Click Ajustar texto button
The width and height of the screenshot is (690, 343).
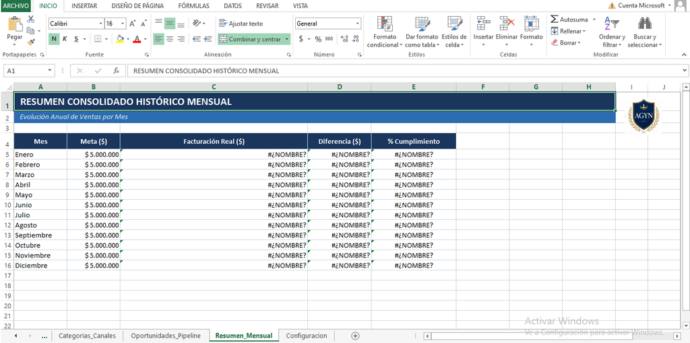pos(241,24)
